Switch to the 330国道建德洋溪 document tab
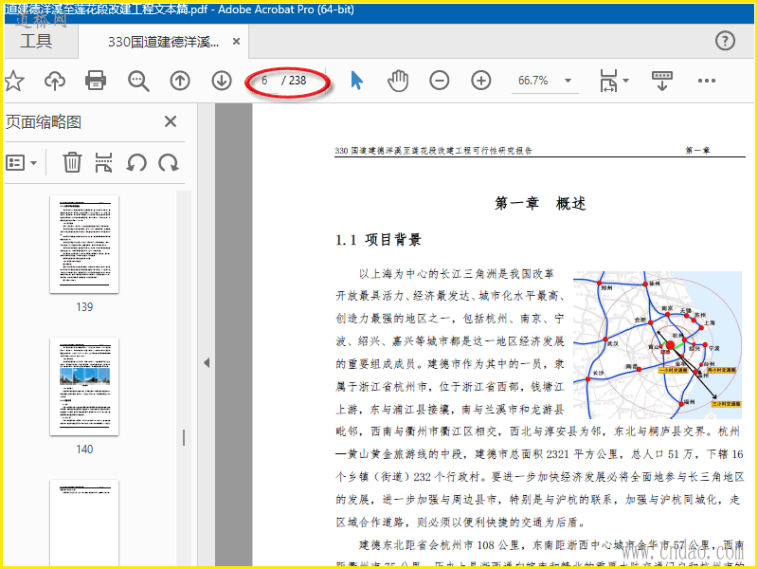This screenshot has height=569, width=758. 163,42
